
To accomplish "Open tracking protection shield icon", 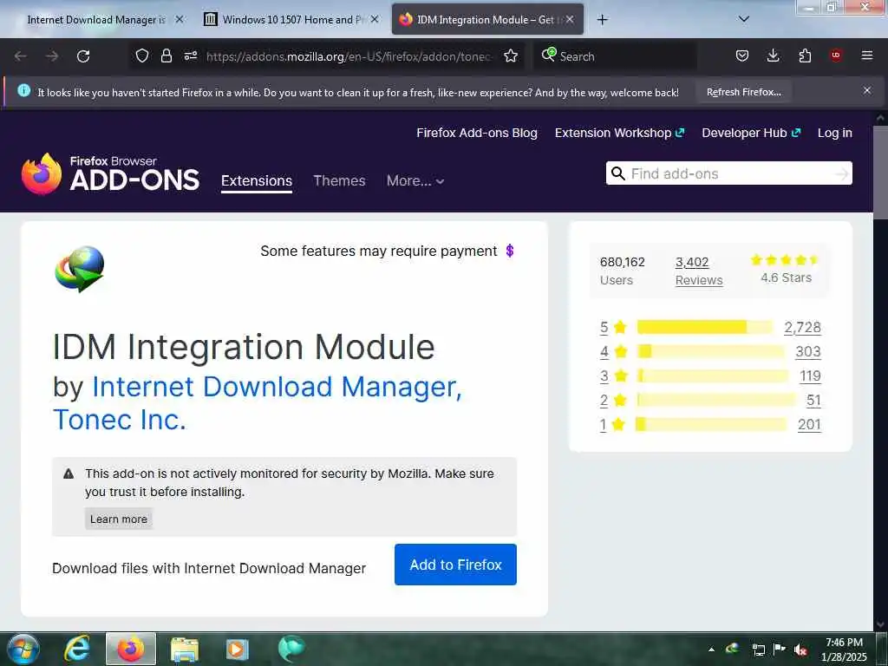I will click(x=142, y=55).
